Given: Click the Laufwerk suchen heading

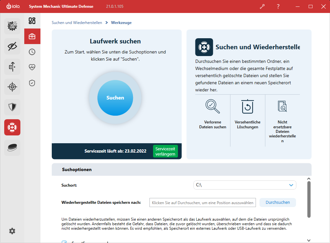Looking at the screenshot, I should coord(115,41).
